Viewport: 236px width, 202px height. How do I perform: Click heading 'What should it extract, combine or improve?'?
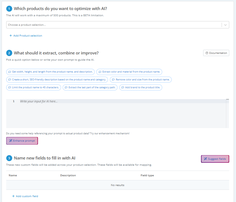point(56,53)
